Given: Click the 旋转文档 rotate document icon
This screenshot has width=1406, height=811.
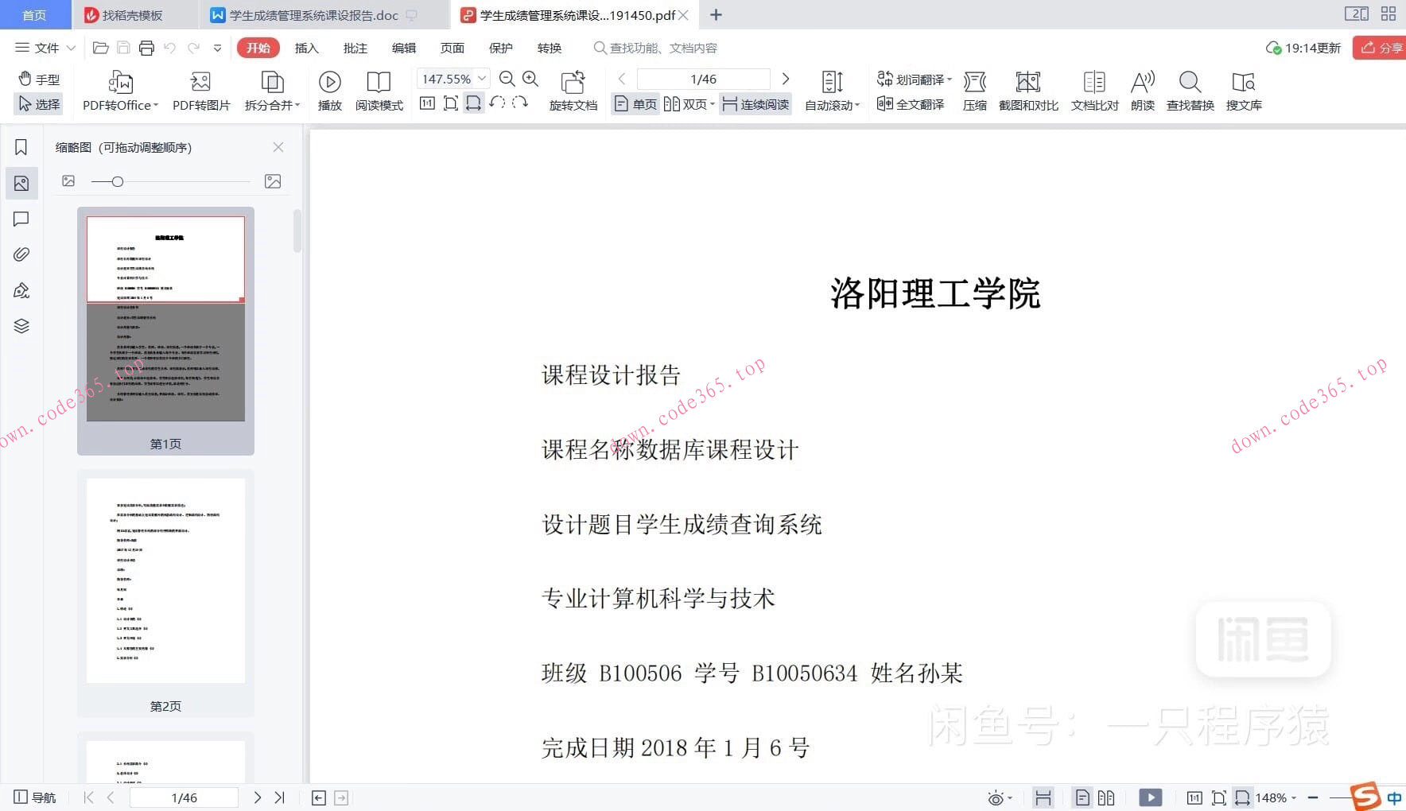Looking at the screenshot, I should point(573,90).
